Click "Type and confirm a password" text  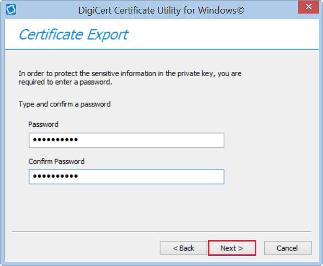click(x=65, y=104)
